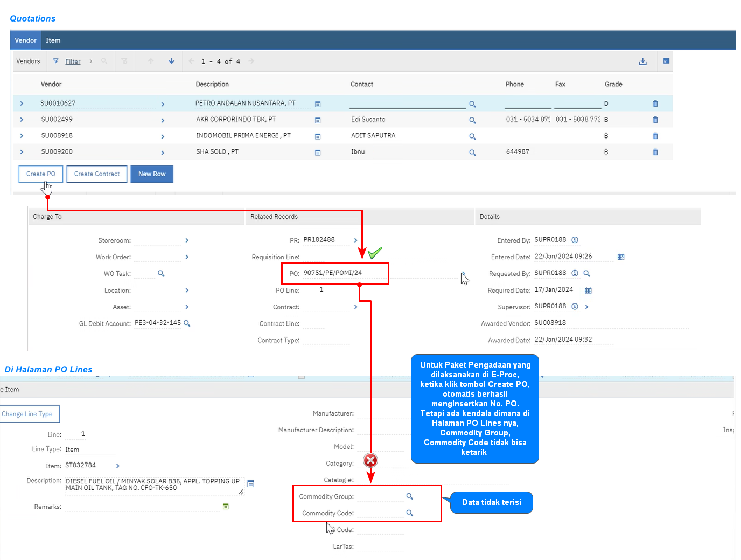Image resolution: width=741 pixels, height=560 pixels.
Task: Search contact for INDOMOBIL PRIMA ENERGI row
Action: tap(472, 136)
